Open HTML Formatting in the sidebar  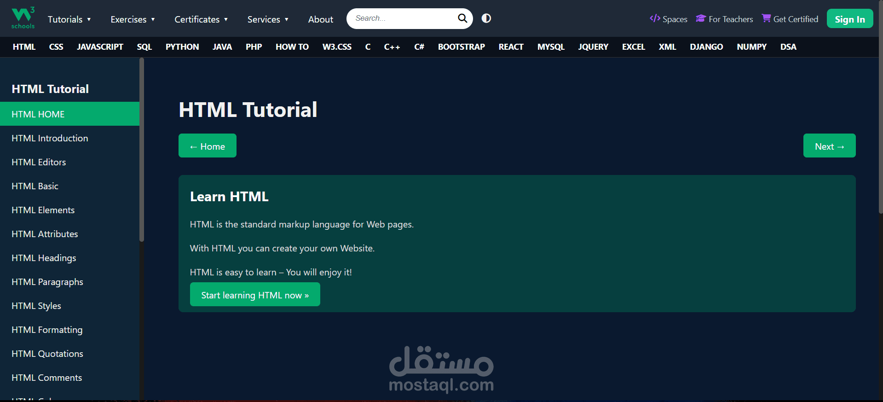pos(69,330)
